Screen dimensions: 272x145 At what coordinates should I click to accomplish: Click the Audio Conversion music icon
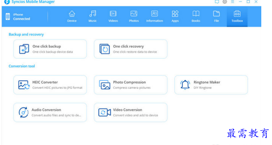coord(24,112)
